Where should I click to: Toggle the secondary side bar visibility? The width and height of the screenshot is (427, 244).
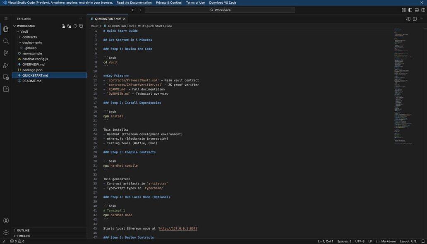(x=423, y=10)
